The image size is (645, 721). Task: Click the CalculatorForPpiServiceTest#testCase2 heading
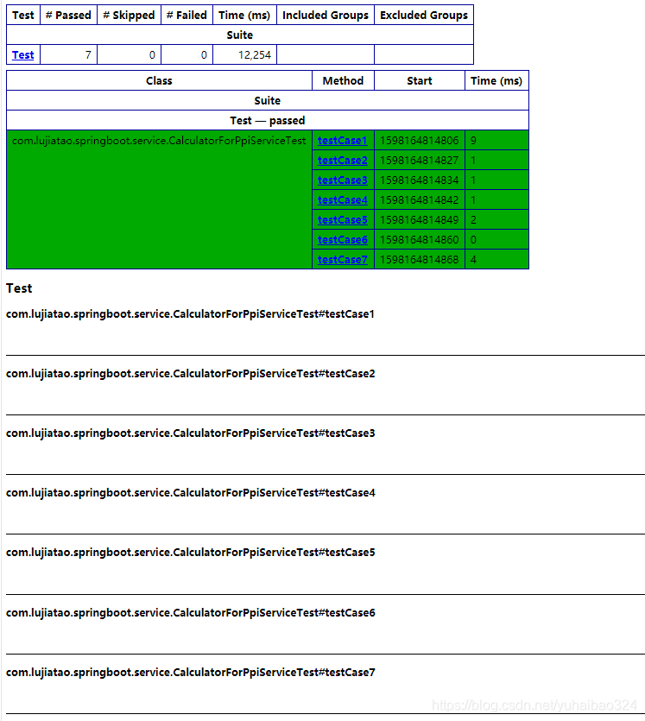[190, 373]
